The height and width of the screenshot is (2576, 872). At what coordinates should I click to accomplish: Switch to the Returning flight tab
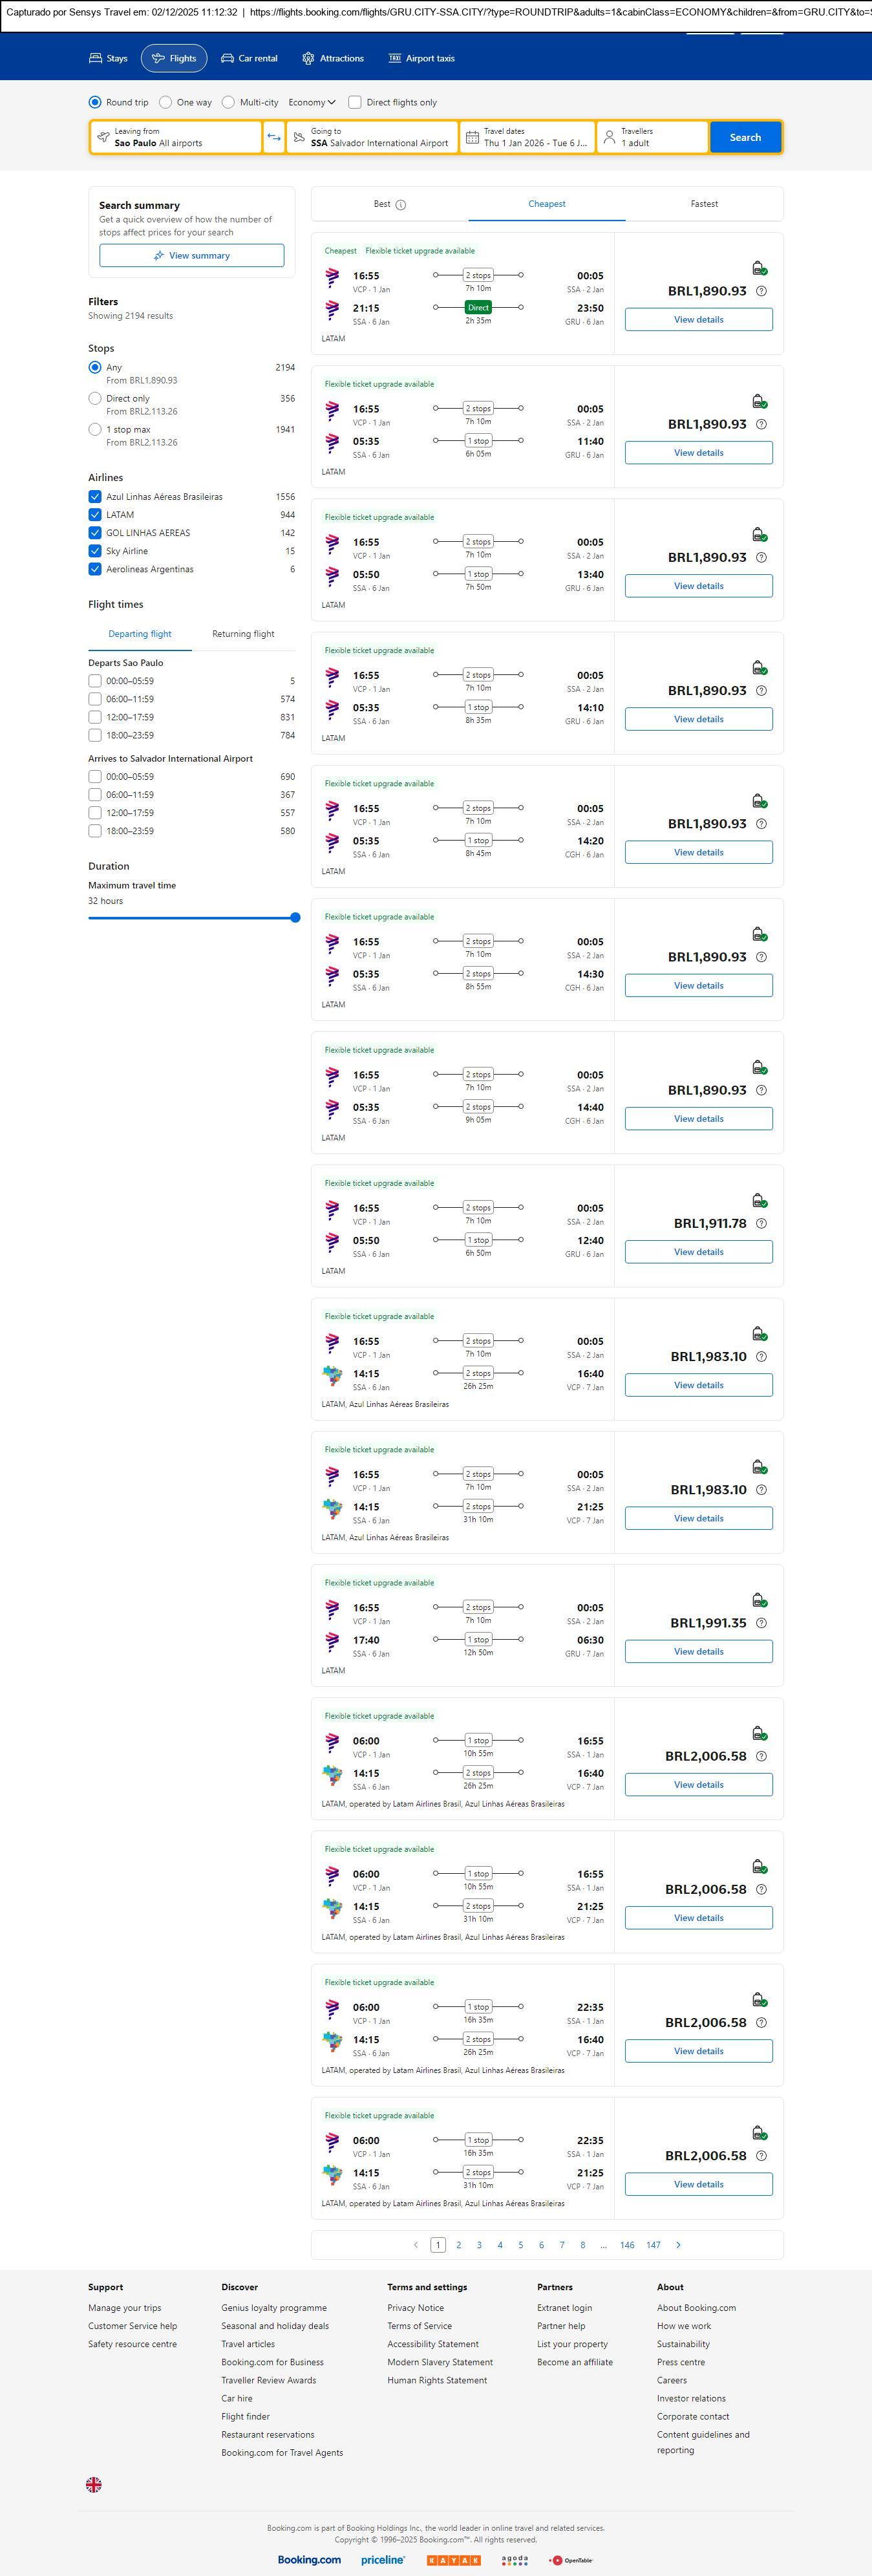pos(243,634)
